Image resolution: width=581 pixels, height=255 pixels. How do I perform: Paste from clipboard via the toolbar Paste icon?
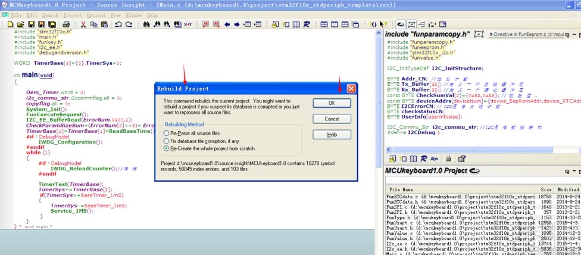pyautogui.click(x=104, y=24)
